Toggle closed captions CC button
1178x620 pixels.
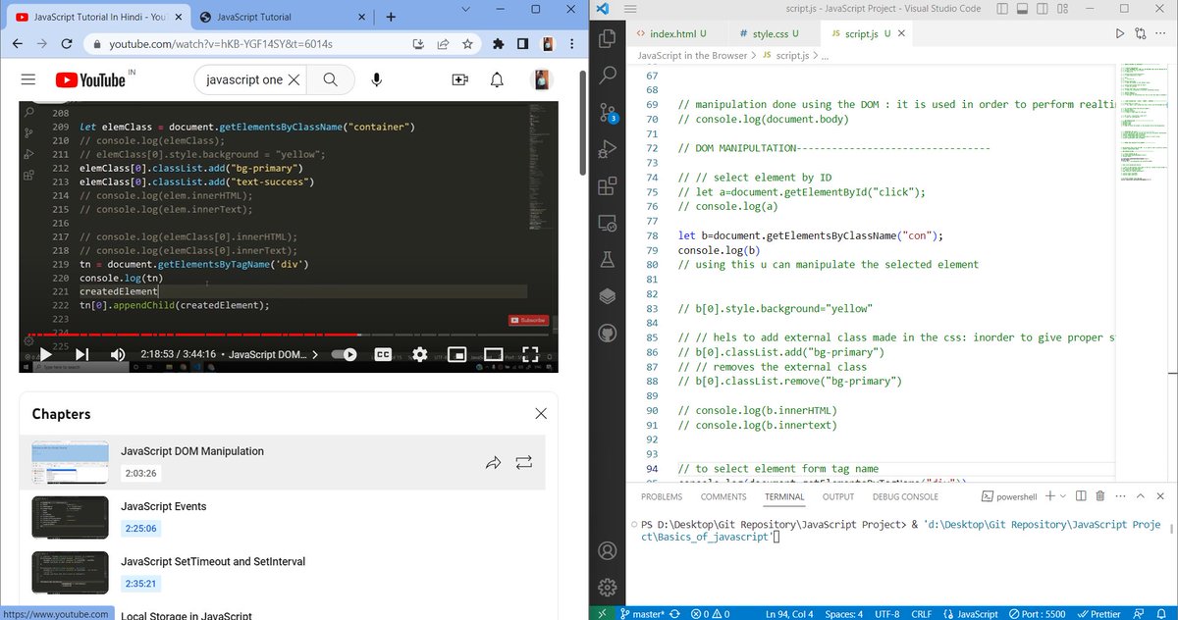[384, 354]
